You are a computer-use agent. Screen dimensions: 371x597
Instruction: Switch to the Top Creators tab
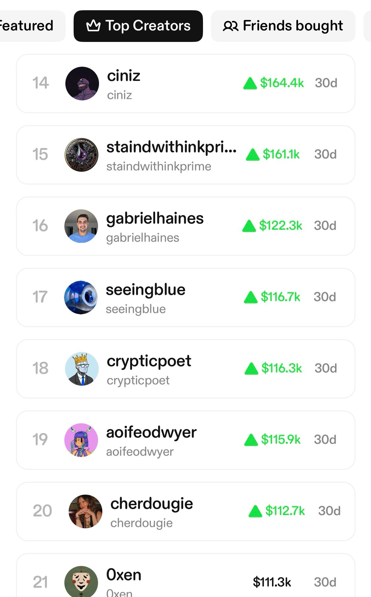pos(138,26)
